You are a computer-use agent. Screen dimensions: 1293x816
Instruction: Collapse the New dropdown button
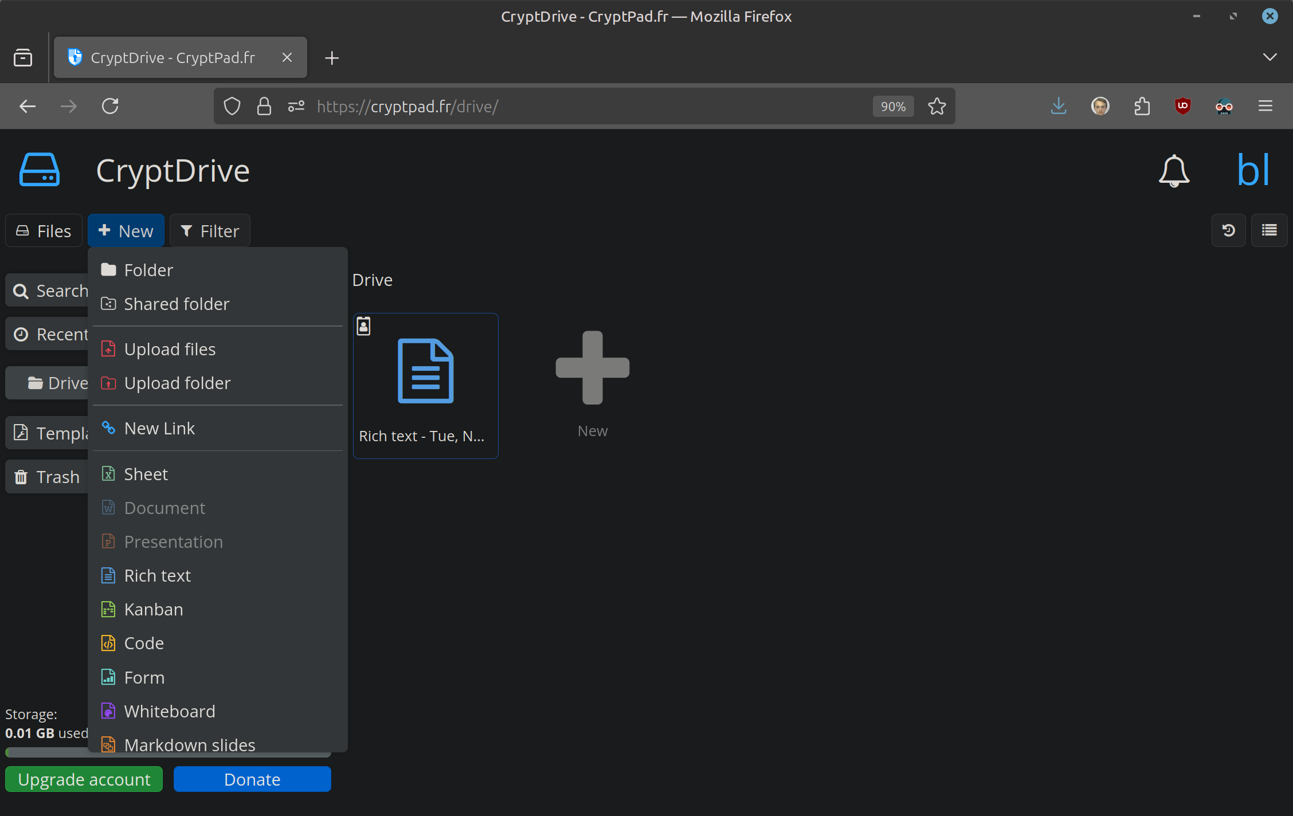126,231
